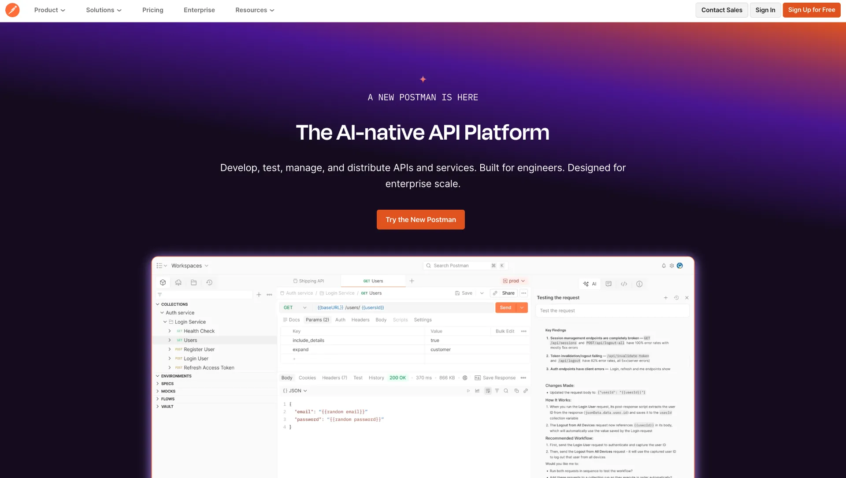Open the comments icon in right panel
Viewport: 846px width, 478px height.
(609, 284)
